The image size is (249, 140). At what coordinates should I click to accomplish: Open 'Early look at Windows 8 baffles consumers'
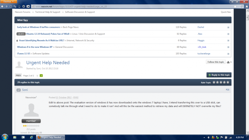39,27
